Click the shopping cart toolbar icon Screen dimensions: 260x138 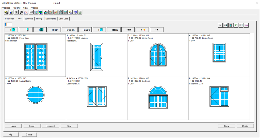click(21, 12)
